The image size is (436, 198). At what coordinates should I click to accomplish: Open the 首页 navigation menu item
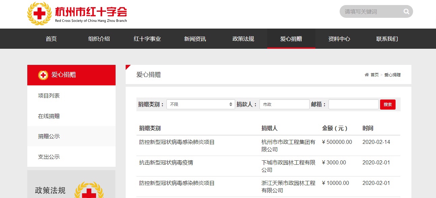[51, 39]
